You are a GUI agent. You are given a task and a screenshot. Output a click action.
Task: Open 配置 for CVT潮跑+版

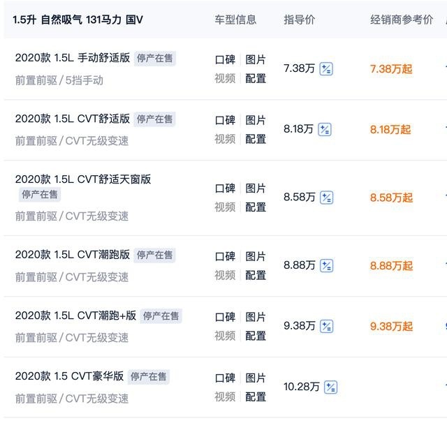pyautogui.click(x=256, y=336)
